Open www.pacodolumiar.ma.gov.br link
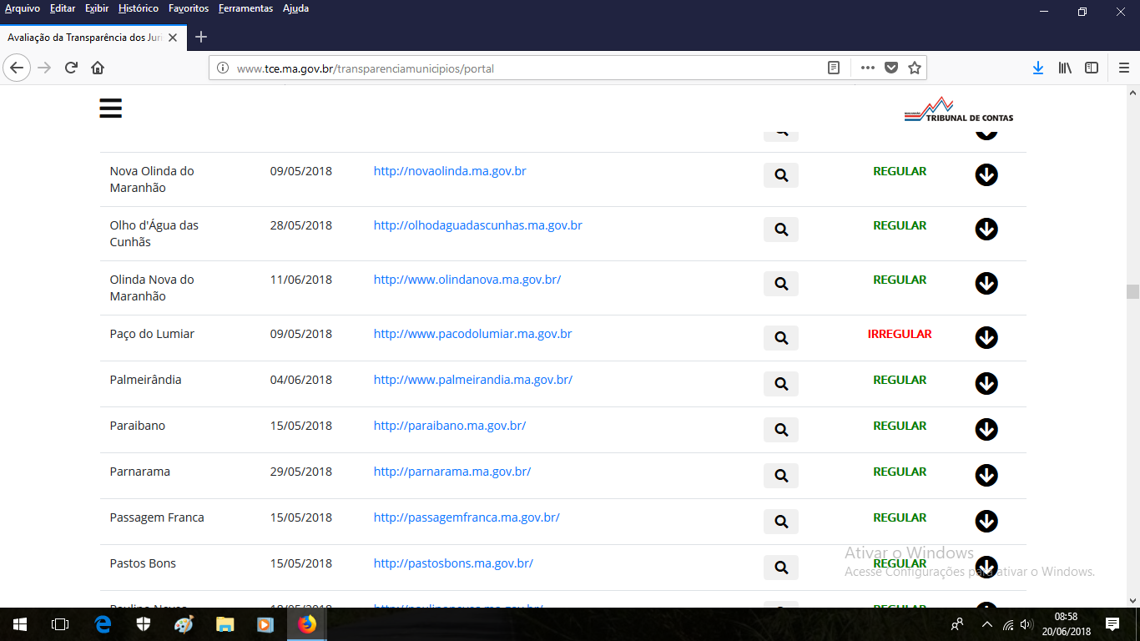This screenshot has width=1140, height=641. coord(472,334)
